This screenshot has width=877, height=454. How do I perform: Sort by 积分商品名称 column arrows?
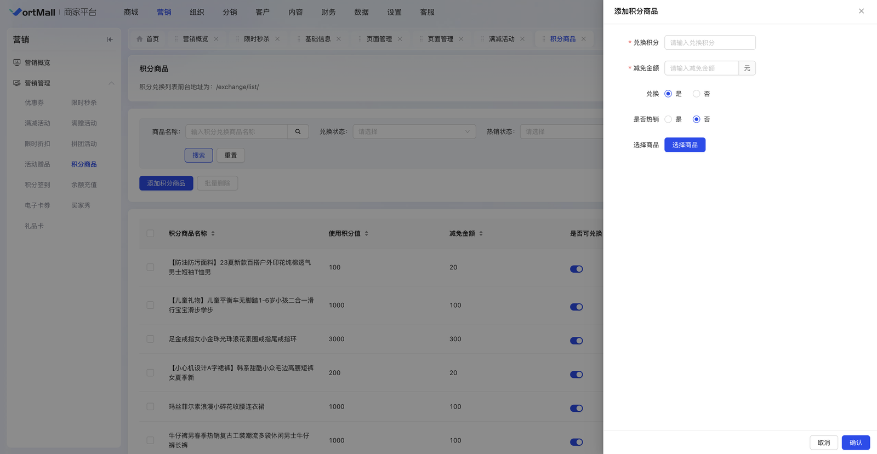pos(213,233)
